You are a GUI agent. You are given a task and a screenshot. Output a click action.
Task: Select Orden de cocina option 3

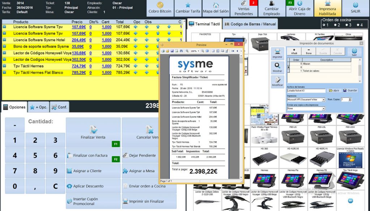pos(347,25)
